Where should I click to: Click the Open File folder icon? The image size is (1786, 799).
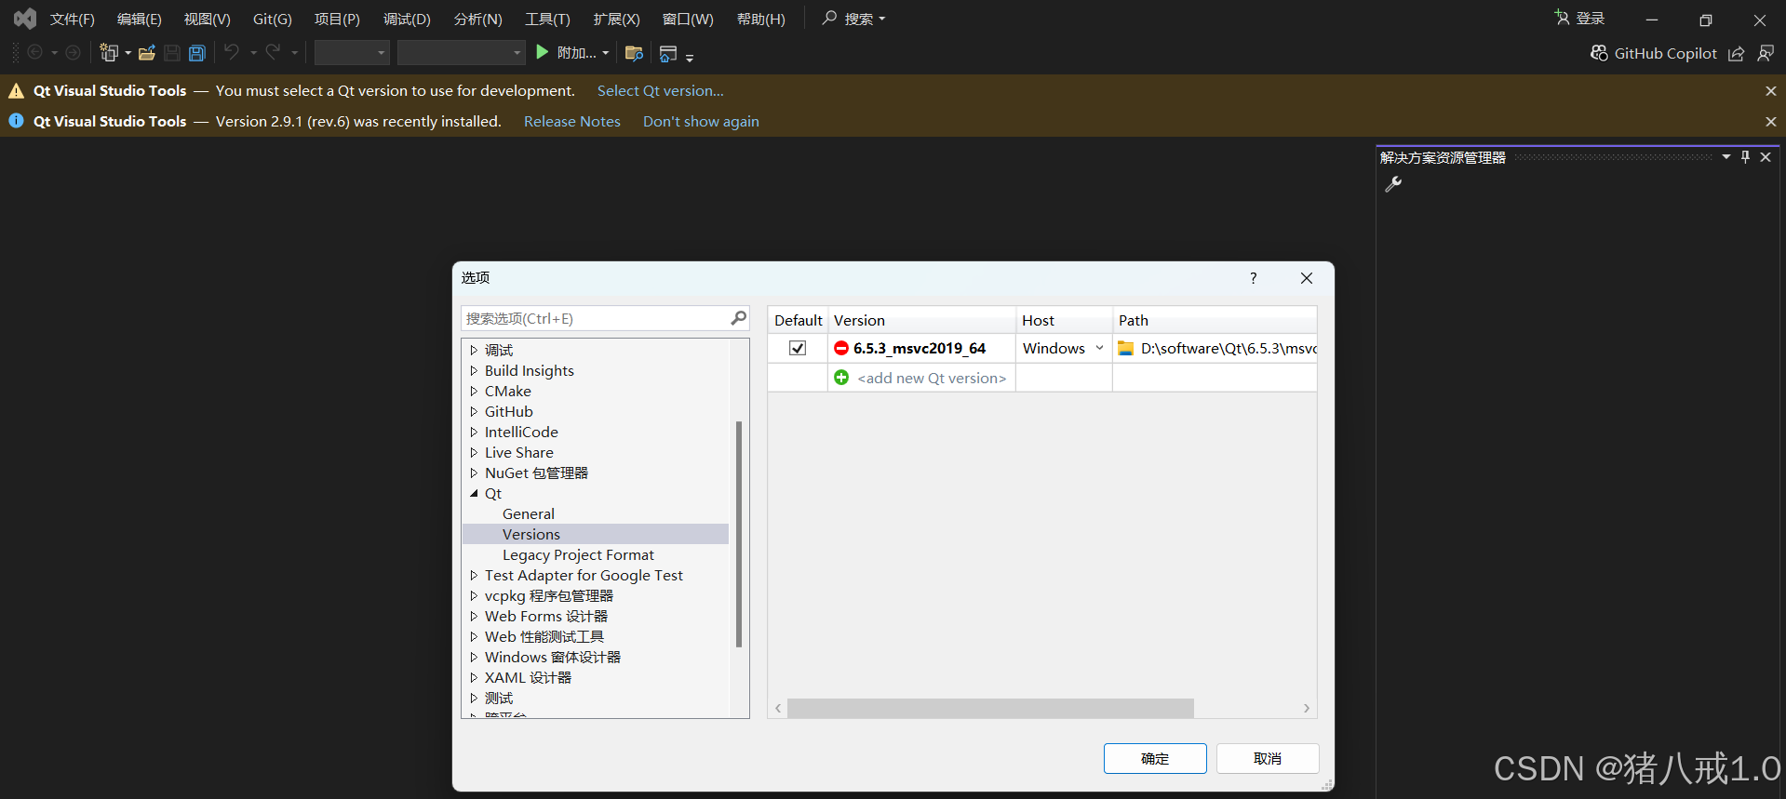[x=147, y=53]
